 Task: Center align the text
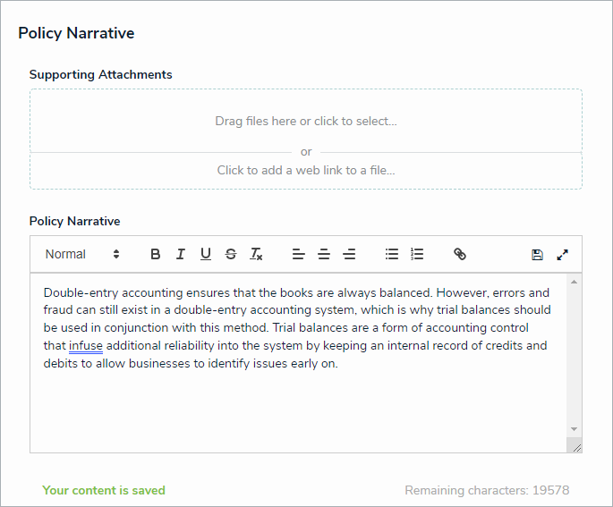click(x=324, y=254)
